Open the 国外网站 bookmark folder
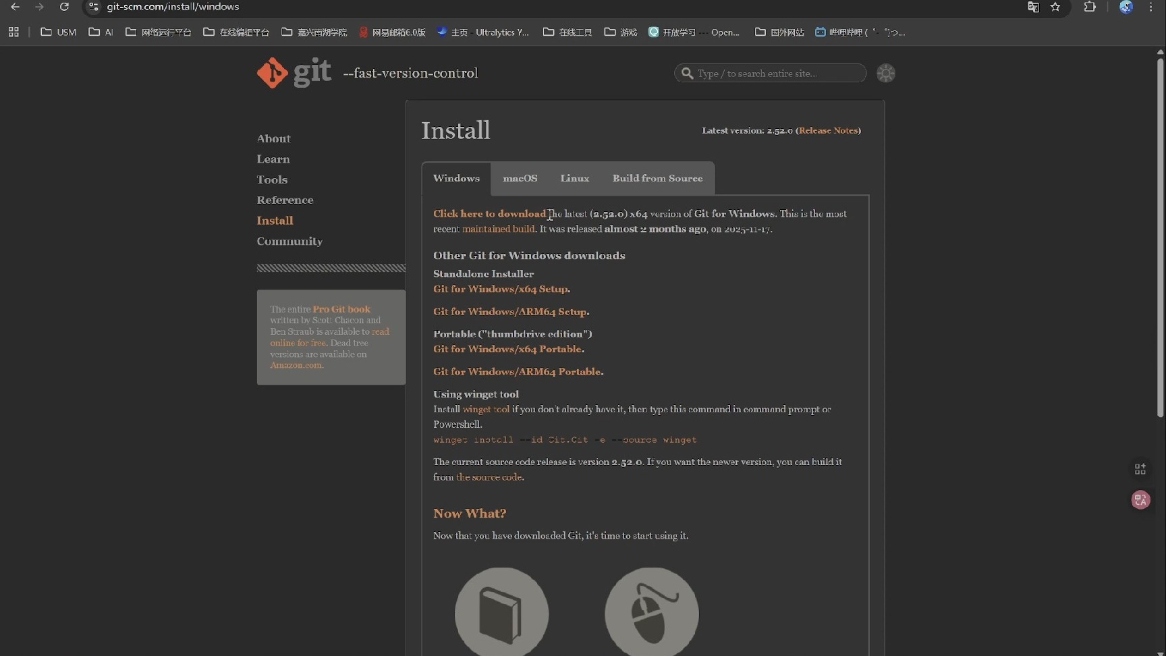 (x=779, y=32)
